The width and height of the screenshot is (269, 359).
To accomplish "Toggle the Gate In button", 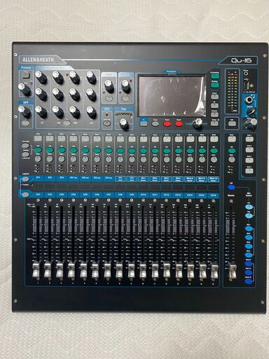I will click(109, 98).
